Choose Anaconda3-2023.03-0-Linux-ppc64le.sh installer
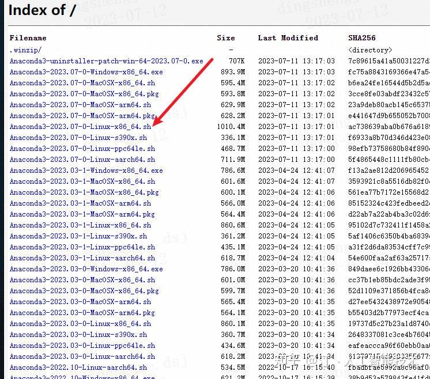Image resolution: width=430 pixels, height=379 pixels. pos(82,346)
